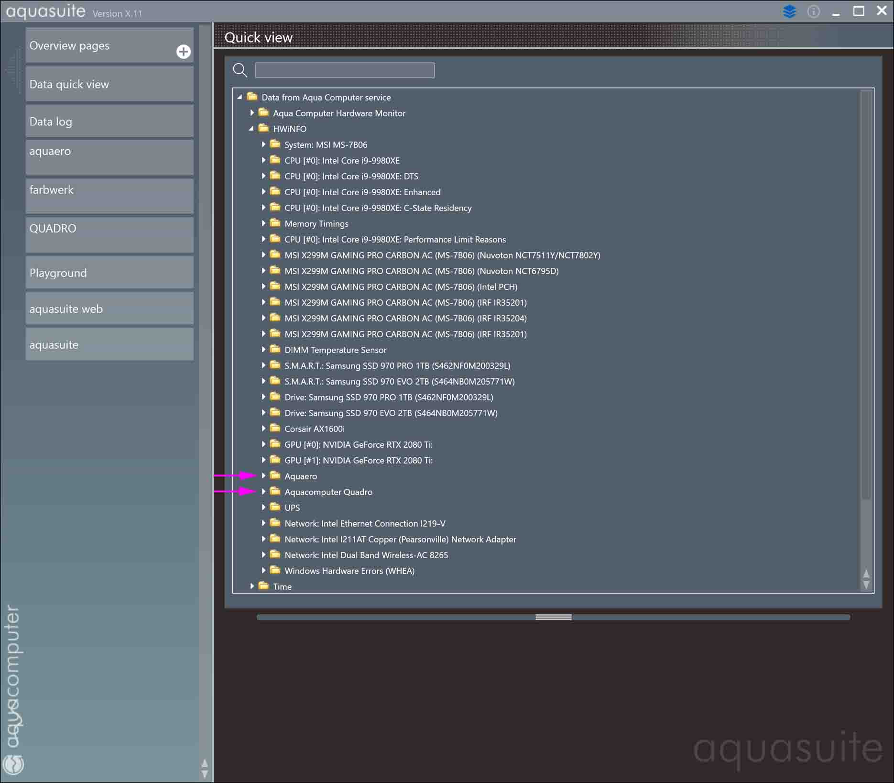Click into the Quick view search field
This screenshot has height=783, width=894.
344,70
